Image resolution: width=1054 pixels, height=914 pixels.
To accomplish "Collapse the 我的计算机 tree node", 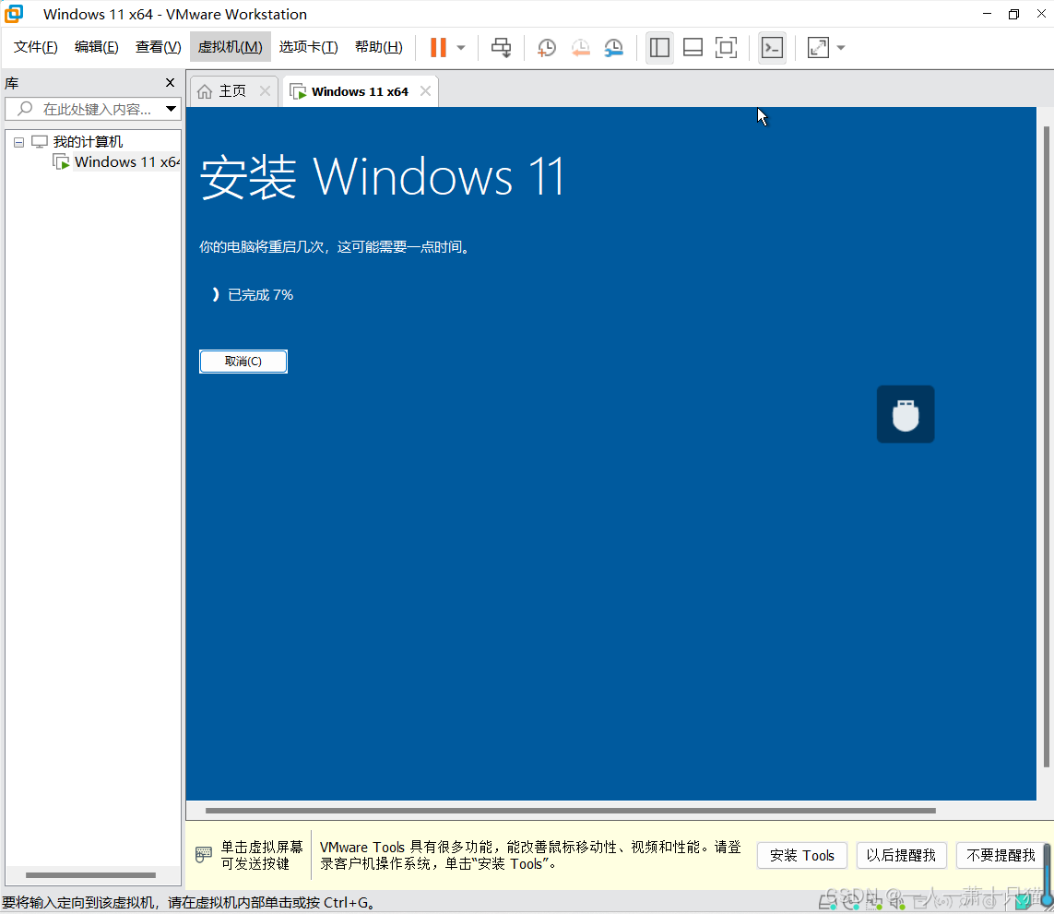I will pyautogui.click(x=18, y=142).
